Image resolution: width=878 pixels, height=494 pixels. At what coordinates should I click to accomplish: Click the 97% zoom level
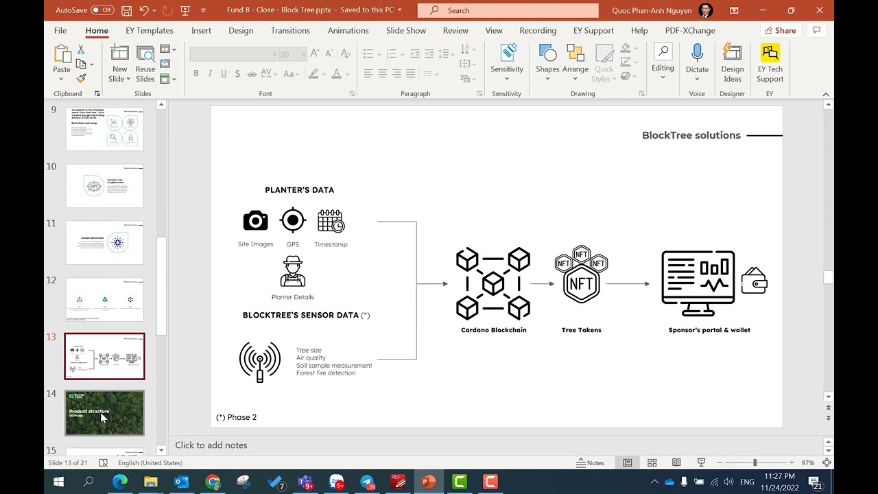(807, 462)
